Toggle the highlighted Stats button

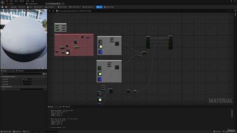pos(99,7)
